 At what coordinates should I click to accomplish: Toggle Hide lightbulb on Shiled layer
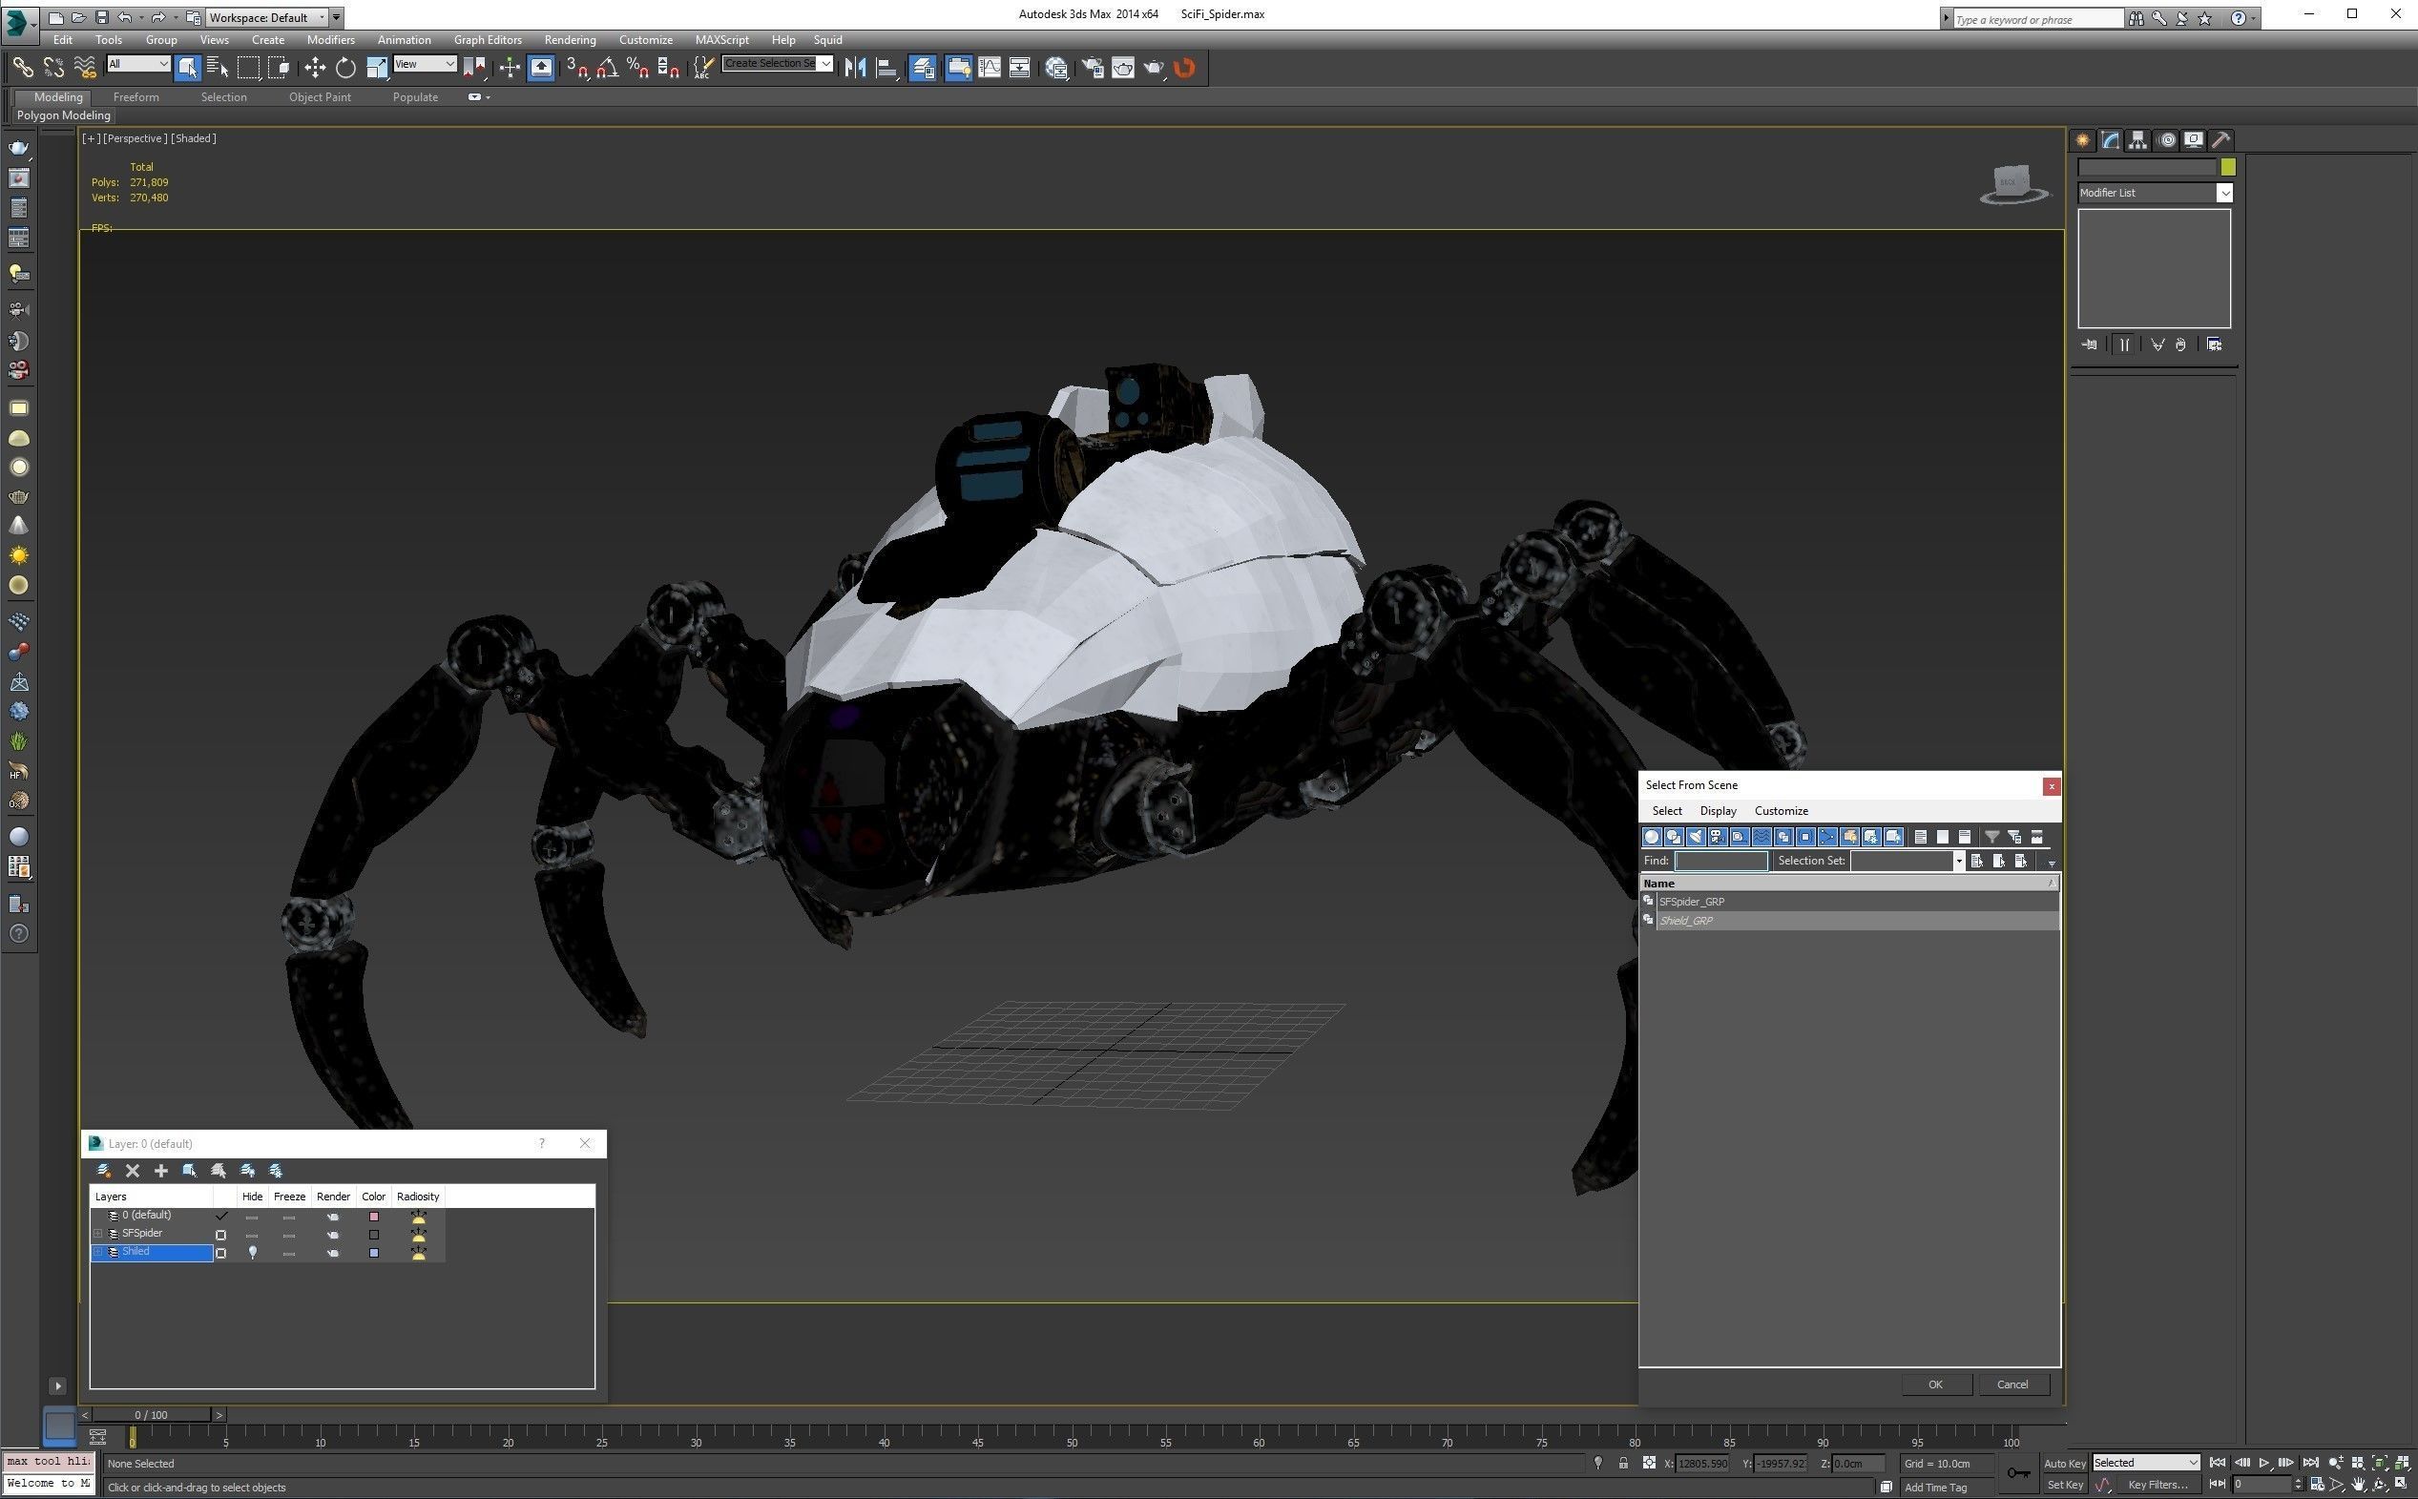pyautogui.click(x=252, y=1253)
